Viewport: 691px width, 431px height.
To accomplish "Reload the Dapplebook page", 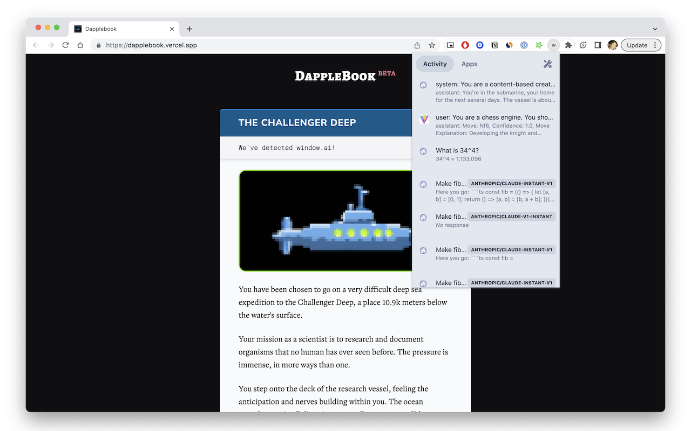I will [x=65, y=45].
